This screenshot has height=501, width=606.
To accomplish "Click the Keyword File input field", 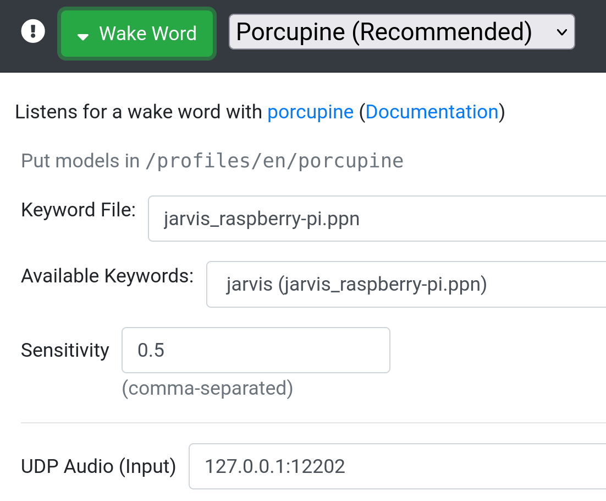I will [x=330, y=219].
